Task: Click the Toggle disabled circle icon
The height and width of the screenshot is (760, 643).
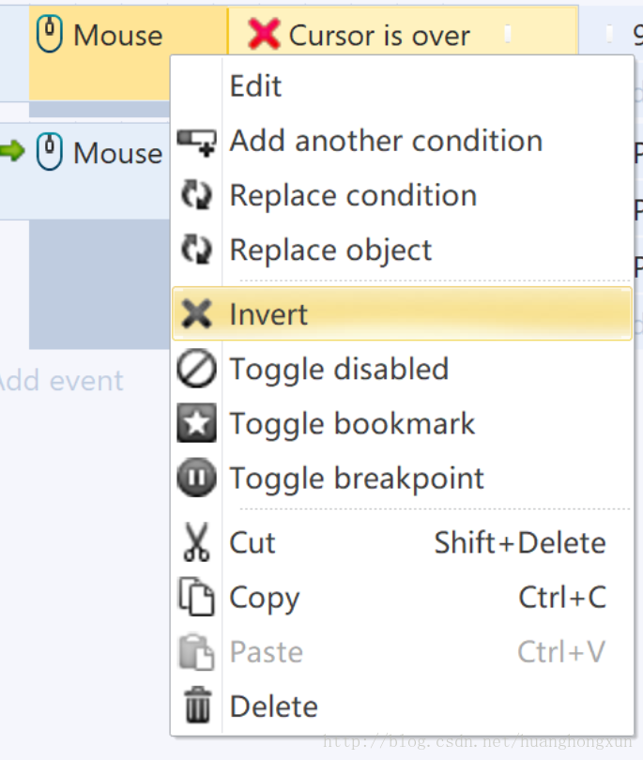Action: tap(196, 369)
